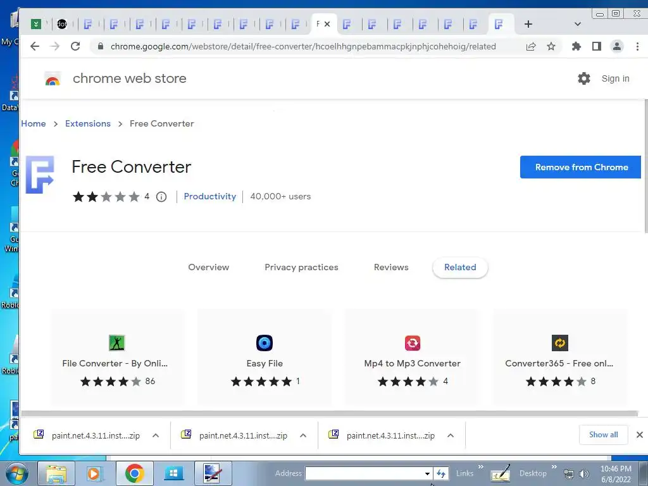Open a new tab with the plus button

point(528,24)
